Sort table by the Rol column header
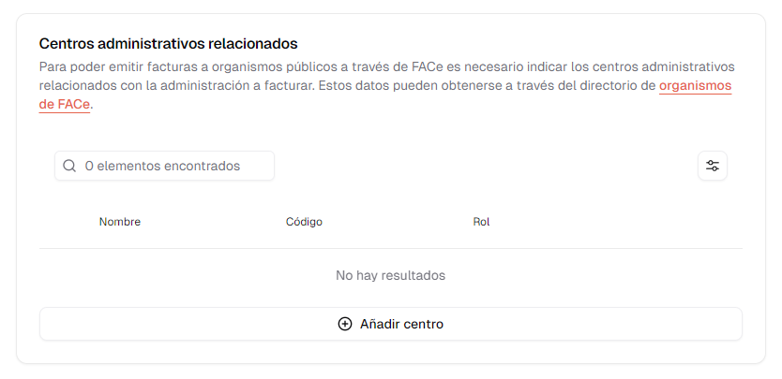Image resolution: width=782 pixels, height=379 pixels. pyautogui.click(x=481, y=222)
